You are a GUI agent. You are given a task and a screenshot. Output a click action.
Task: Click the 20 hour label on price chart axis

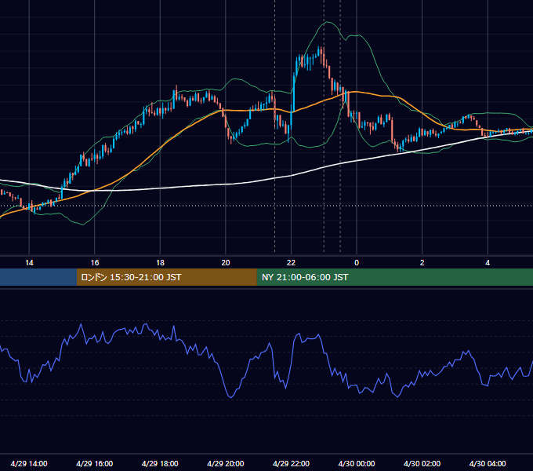[226, 263]
